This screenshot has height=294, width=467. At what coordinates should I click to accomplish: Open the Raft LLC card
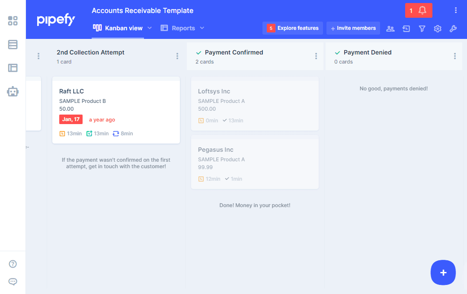[116, 110]
